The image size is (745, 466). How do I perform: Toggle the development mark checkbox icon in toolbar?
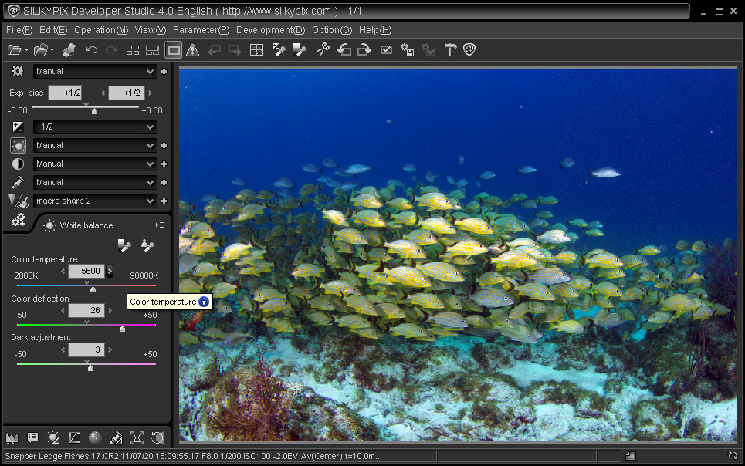pos(387,50)
